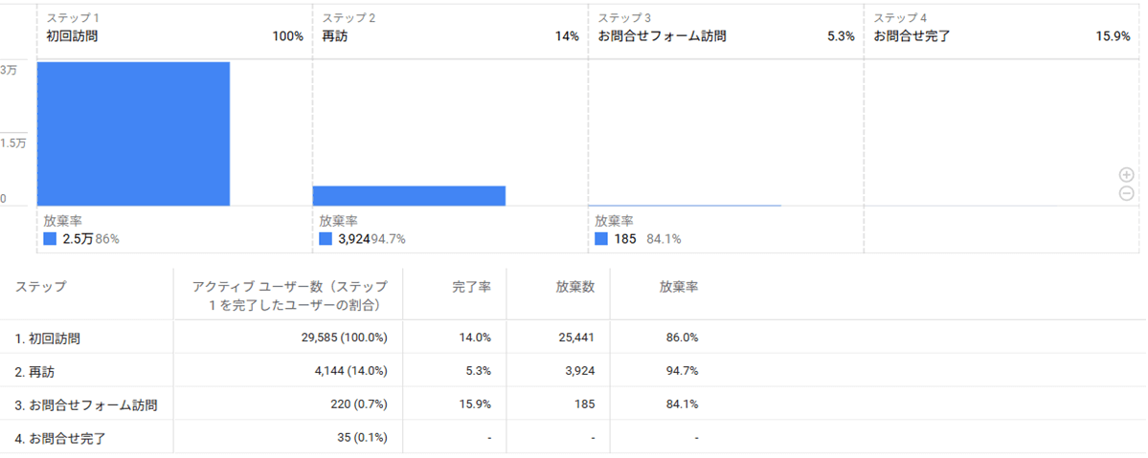This screenshot has height=458, width=1148.
Task: Click the zoom out minus icon
Action: click(1127, 193)
